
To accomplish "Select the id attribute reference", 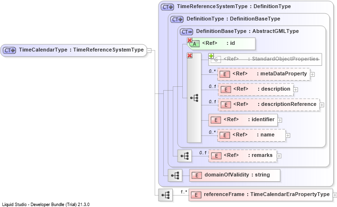I will point(221,43).
